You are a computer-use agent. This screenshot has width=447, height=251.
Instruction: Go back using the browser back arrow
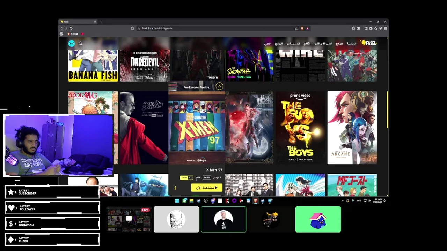(61, 28)
